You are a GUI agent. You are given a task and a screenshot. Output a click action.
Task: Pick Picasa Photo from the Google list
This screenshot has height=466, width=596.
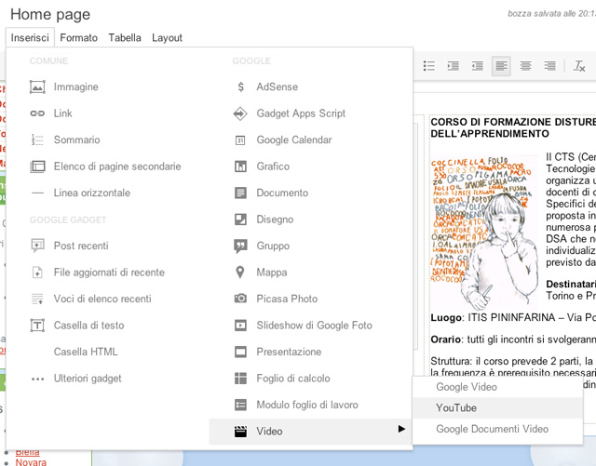pos(287,299)
